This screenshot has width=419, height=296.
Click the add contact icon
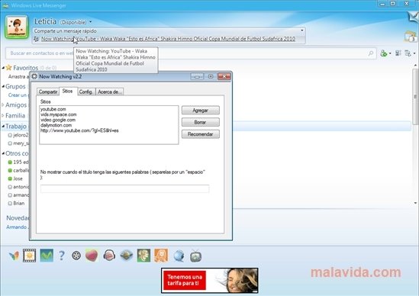383,53
